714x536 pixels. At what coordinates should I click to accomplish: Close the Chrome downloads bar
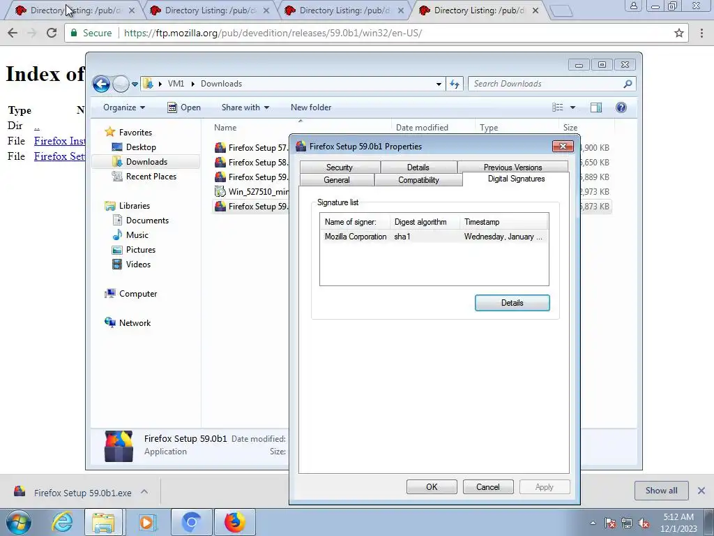[701, 491]
